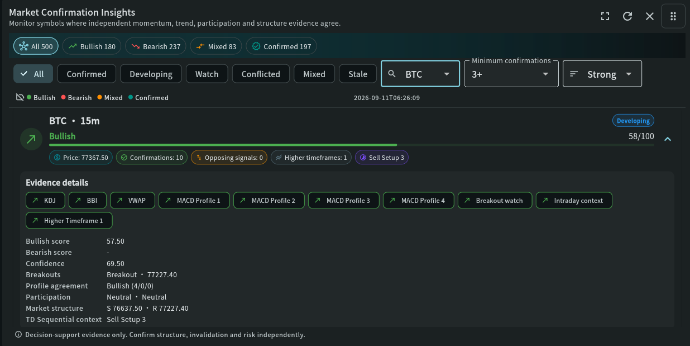Open the Minimum confirmations dropdown
The width and height of the screenshot is (690, 346).
pos(511,74)
